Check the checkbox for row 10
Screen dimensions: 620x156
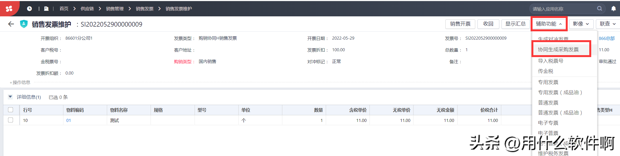click(x=11, y=120)
